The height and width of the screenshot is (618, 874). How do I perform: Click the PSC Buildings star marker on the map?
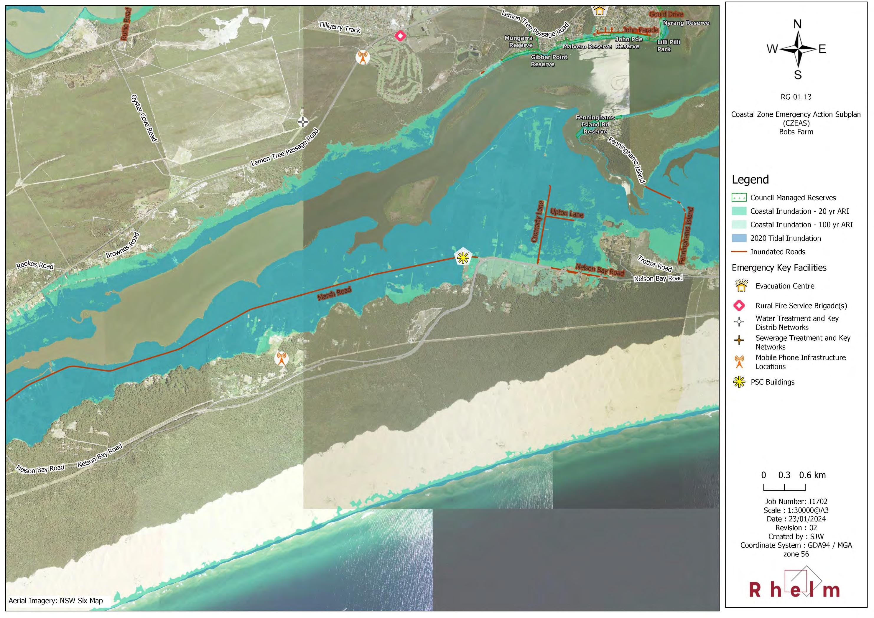(x=463, y=258)
